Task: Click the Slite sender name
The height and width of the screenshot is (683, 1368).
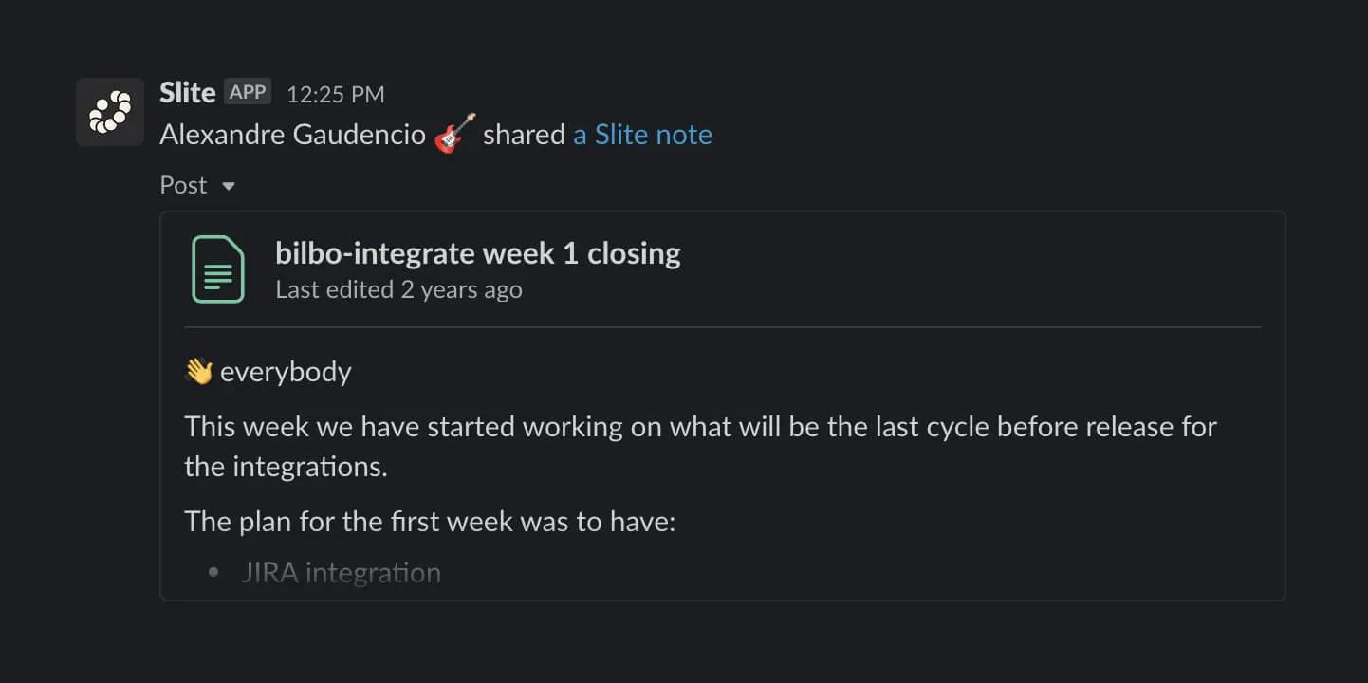Action: click(186, 92)
